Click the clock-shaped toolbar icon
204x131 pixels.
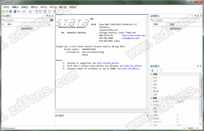49,12
